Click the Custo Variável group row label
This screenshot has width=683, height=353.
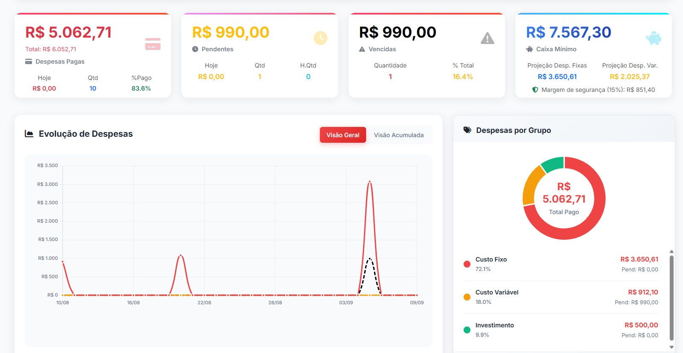click(497, 292)
